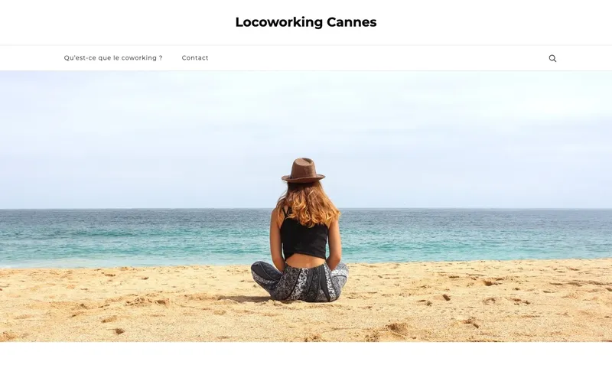Image resolution: width=612 pixels, height=381 pixels.
Task: Click the white header area left of the title
Action: 117,22
